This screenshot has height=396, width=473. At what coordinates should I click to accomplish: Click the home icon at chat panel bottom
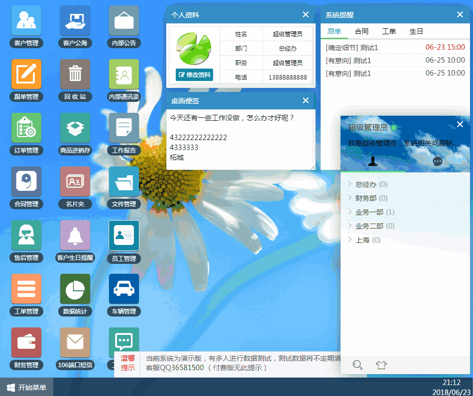pyautogui.click(x=381, y=365)
